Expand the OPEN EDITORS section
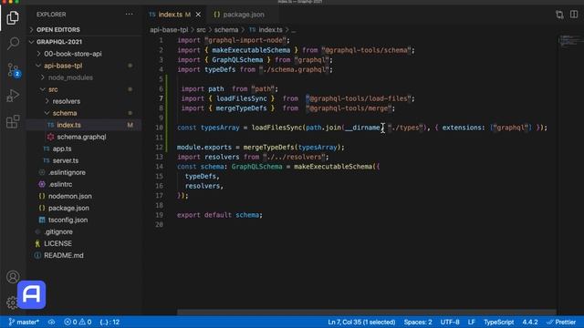 pyautogui.click(x=58, y=30)
